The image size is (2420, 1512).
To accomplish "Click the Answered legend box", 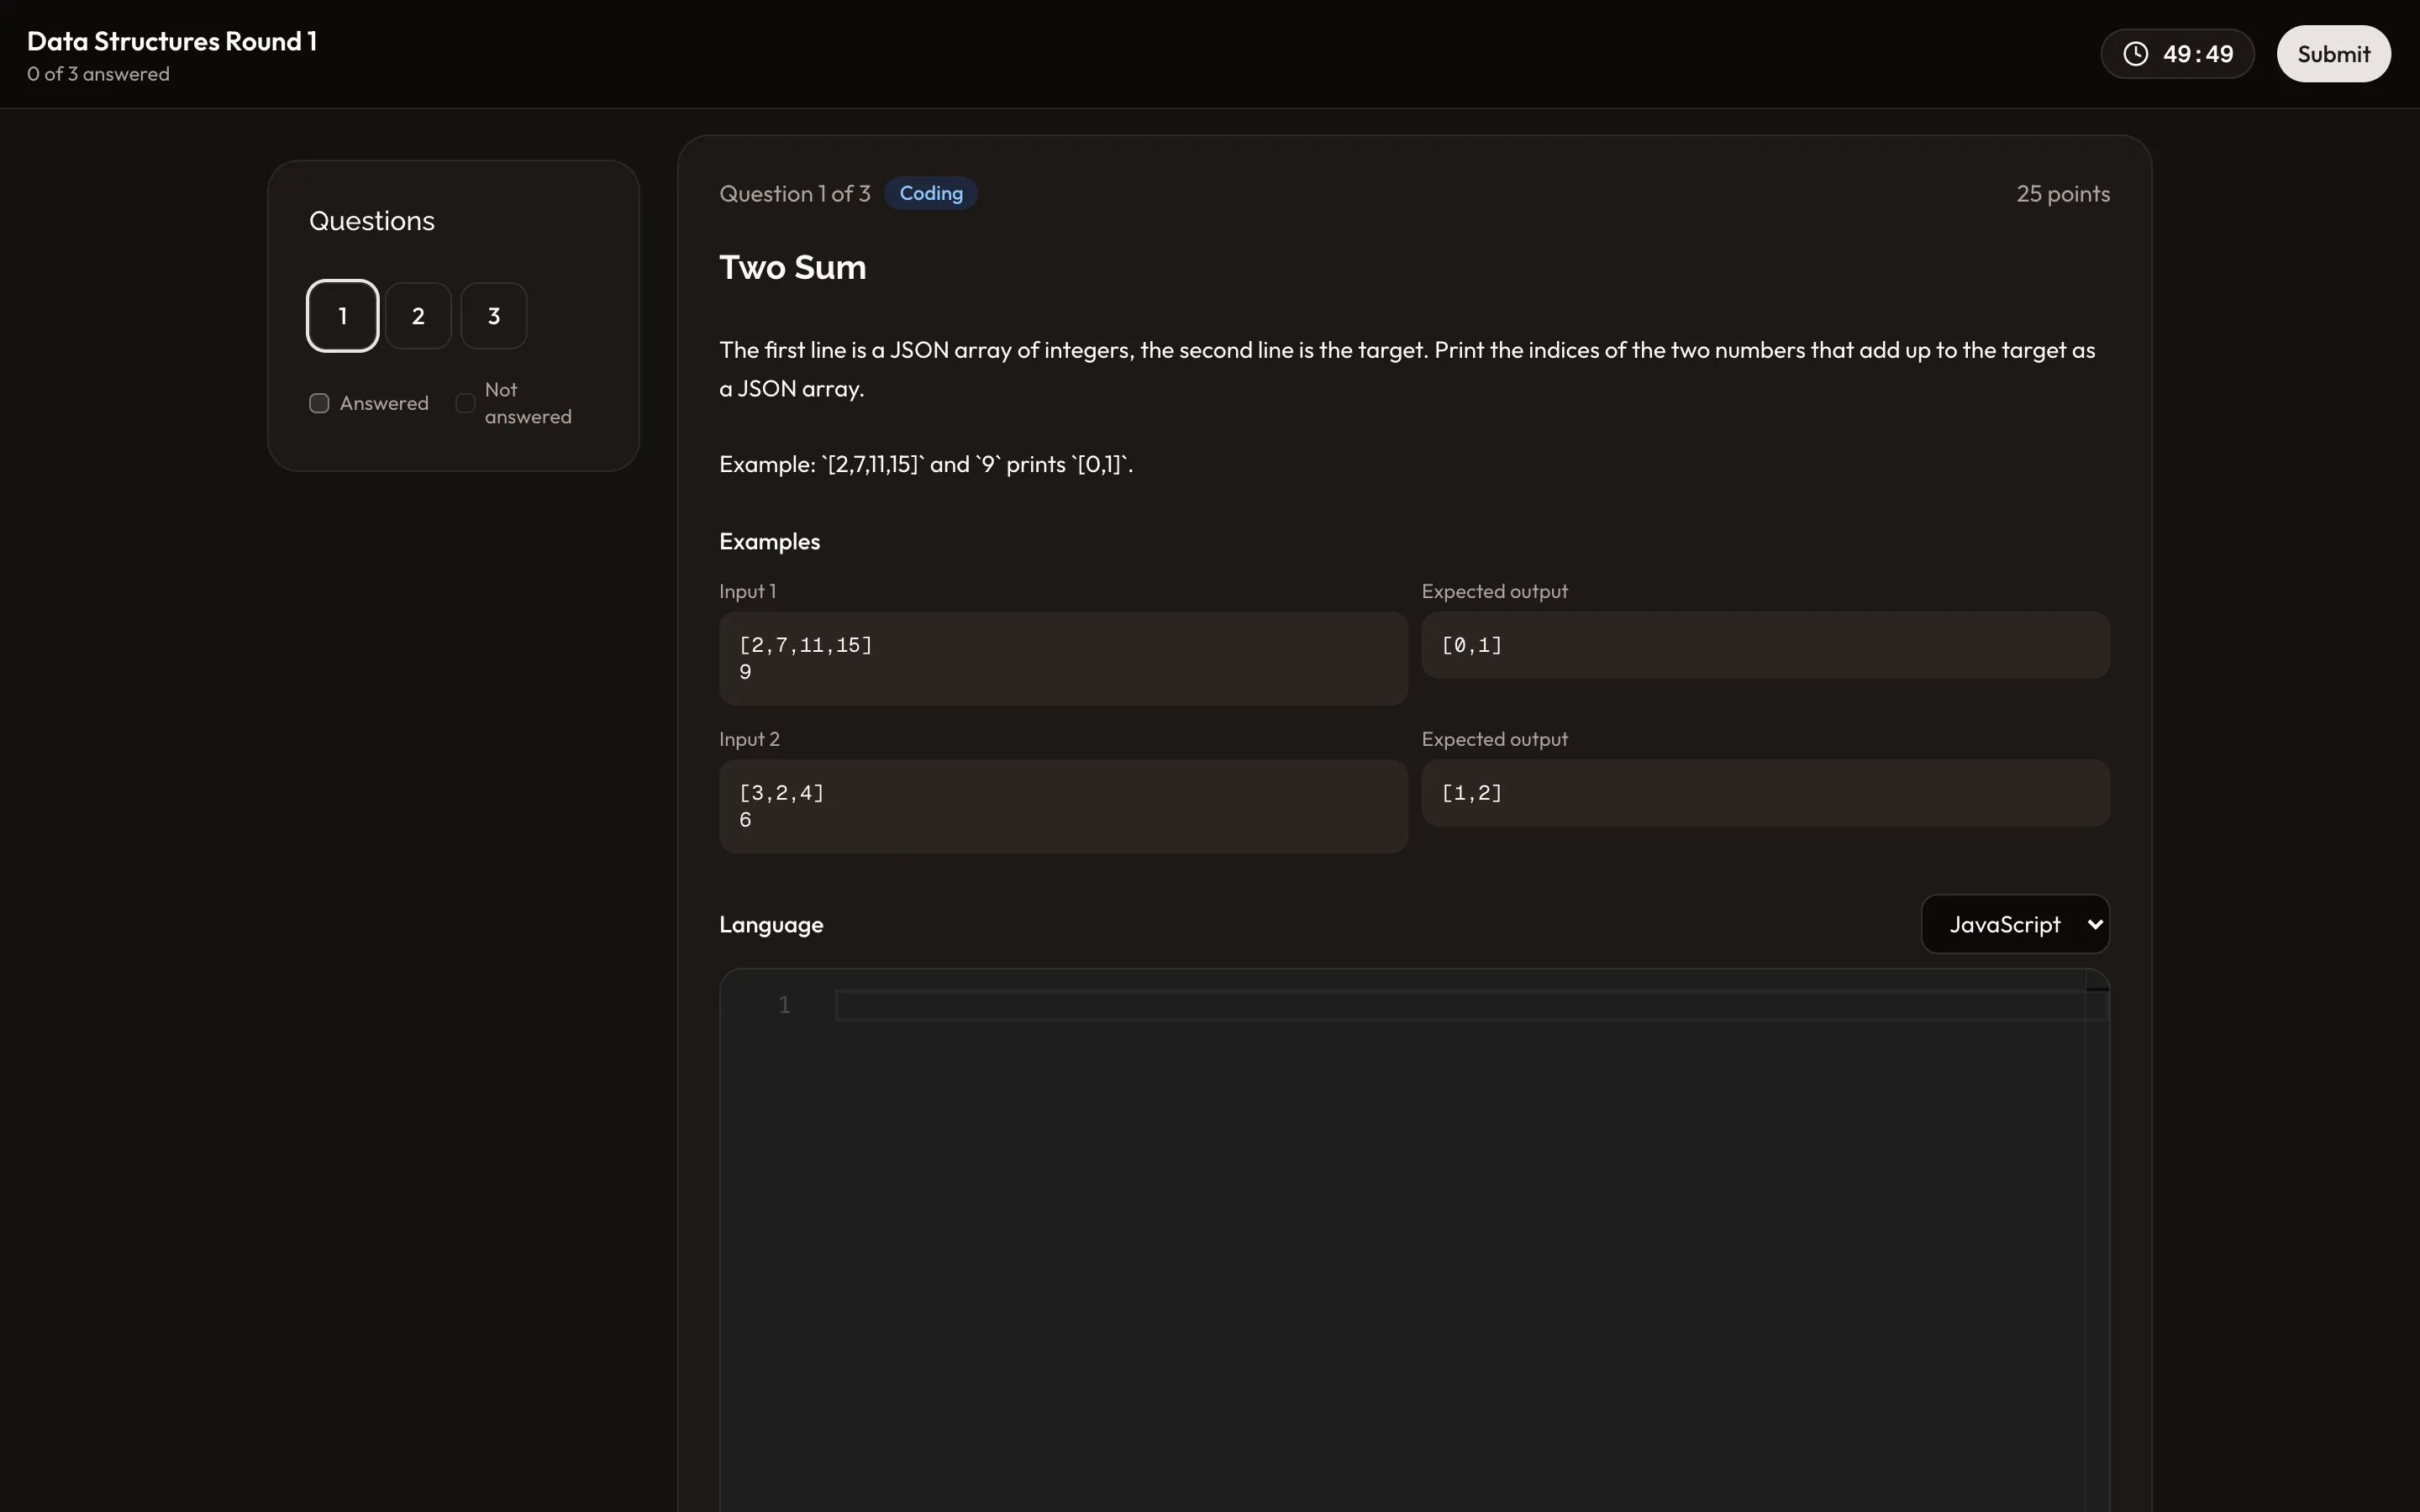I will pyautogui.click(x=319, y=403).
